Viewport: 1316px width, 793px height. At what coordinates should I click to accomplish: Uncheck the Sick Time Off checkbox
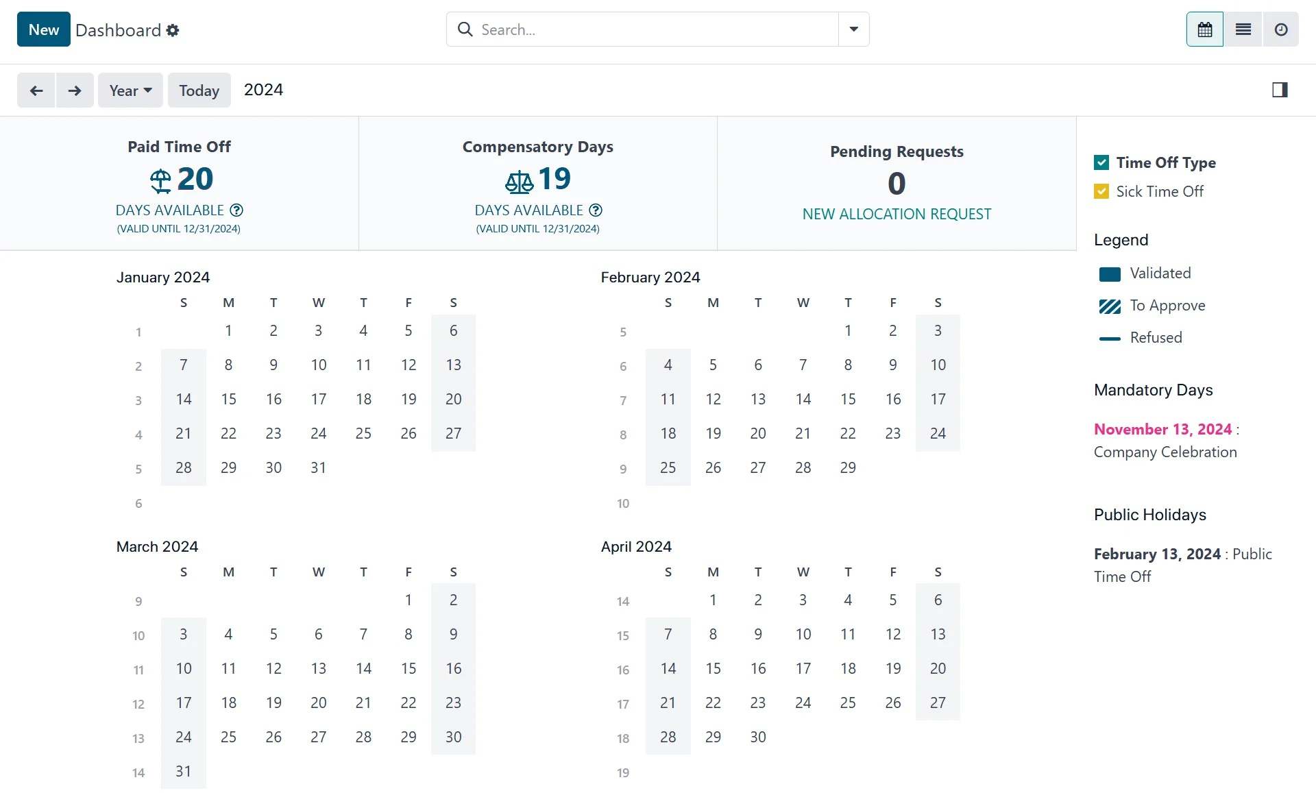(1101, 191)
